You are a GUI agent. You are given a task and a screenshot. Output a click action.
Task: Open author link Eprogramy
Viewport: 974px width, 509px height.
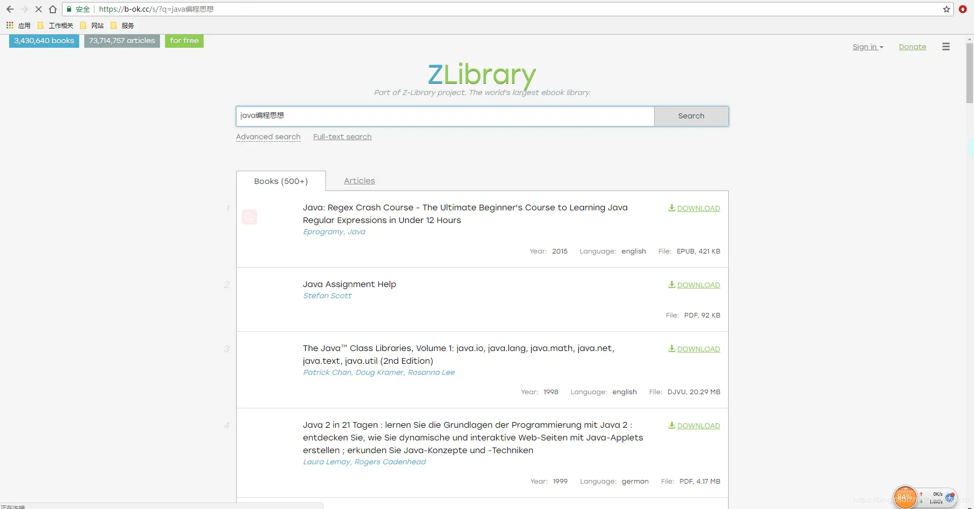click(323, 232)
